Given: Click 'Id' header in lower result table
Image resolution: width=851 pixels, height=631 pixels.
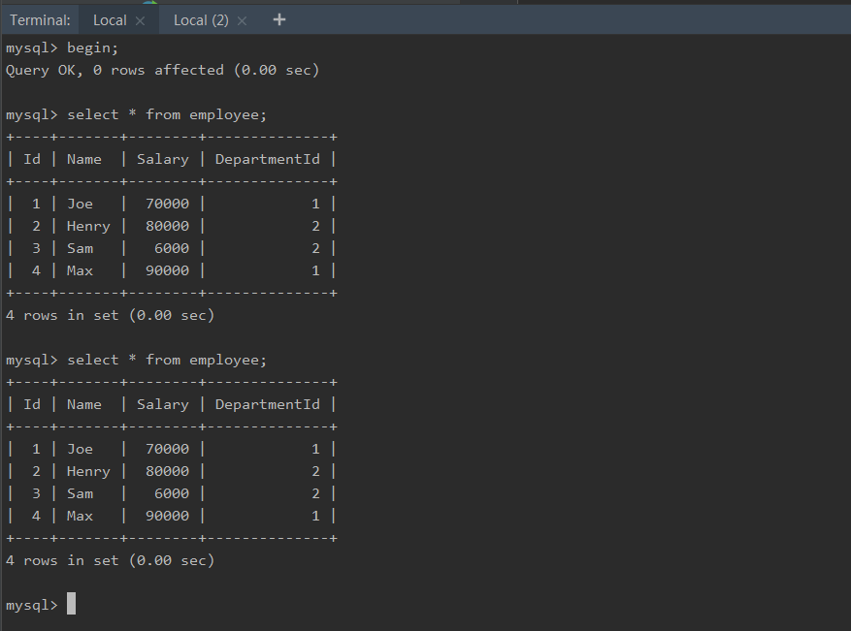Looking at the screenshot, I should point(32,404).
